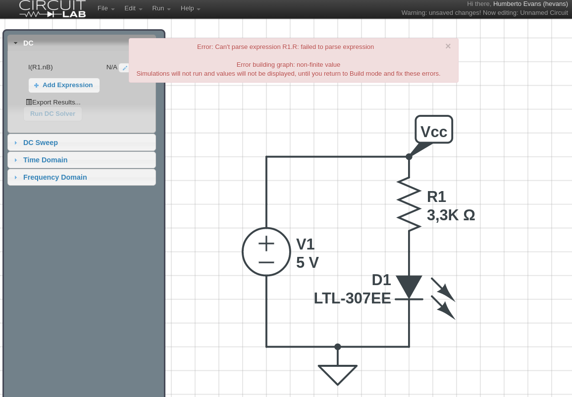Click the plus icon in Add Expression
Image resolution: width=572 pixels, height=397 pixels.
(36, 85)
